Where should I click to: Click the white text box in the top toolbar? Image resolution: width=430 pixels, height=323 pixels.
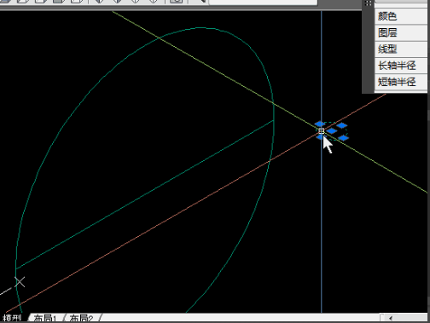pyautogui.click(x=263, y=2)
